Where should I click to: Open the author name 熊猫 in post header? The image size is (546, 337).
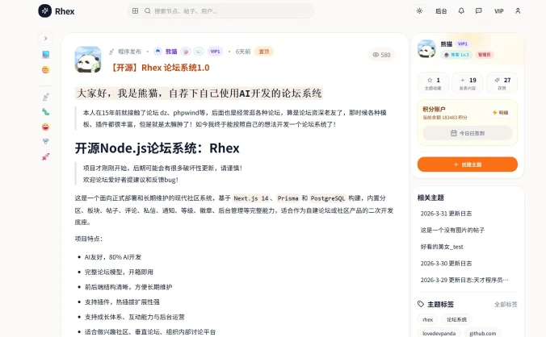coord(171,52)
